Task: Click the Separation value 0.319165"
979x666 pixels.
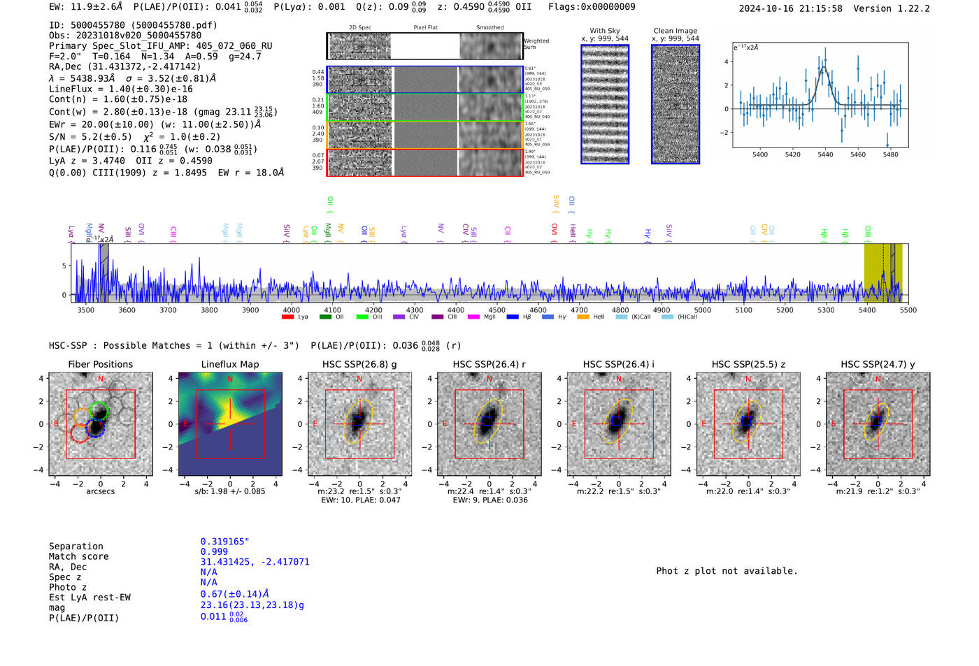Action: pos(225,542)
